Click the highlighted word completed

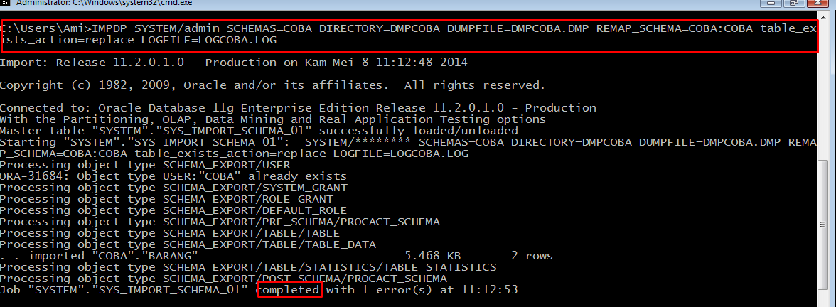290,290
